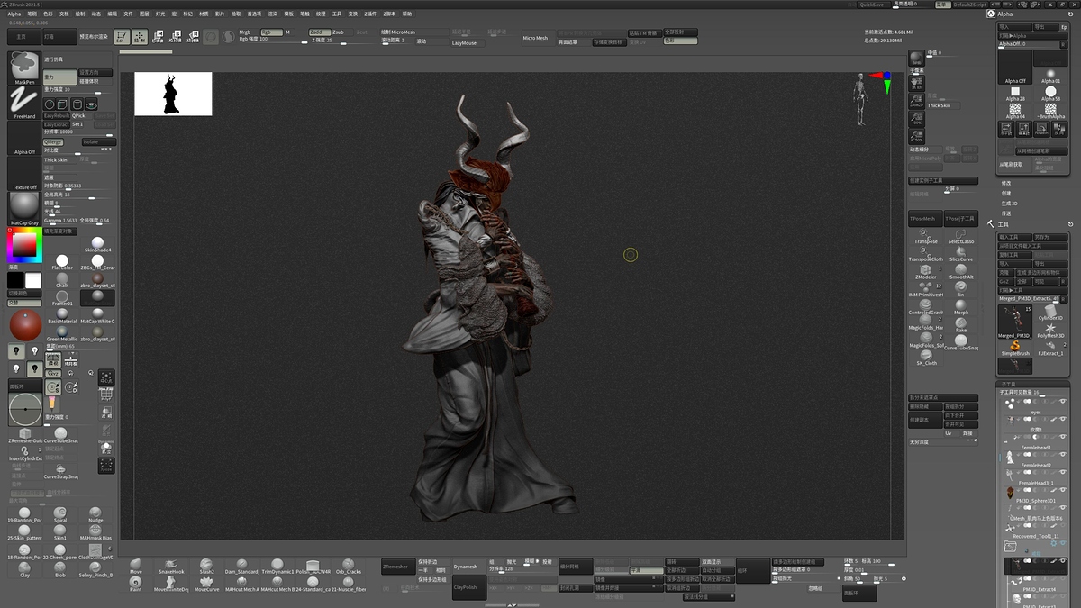The height and width of the screenshot is (608, 1081).
Task: Open the 渲染 menu
Action: click(272, 14)
